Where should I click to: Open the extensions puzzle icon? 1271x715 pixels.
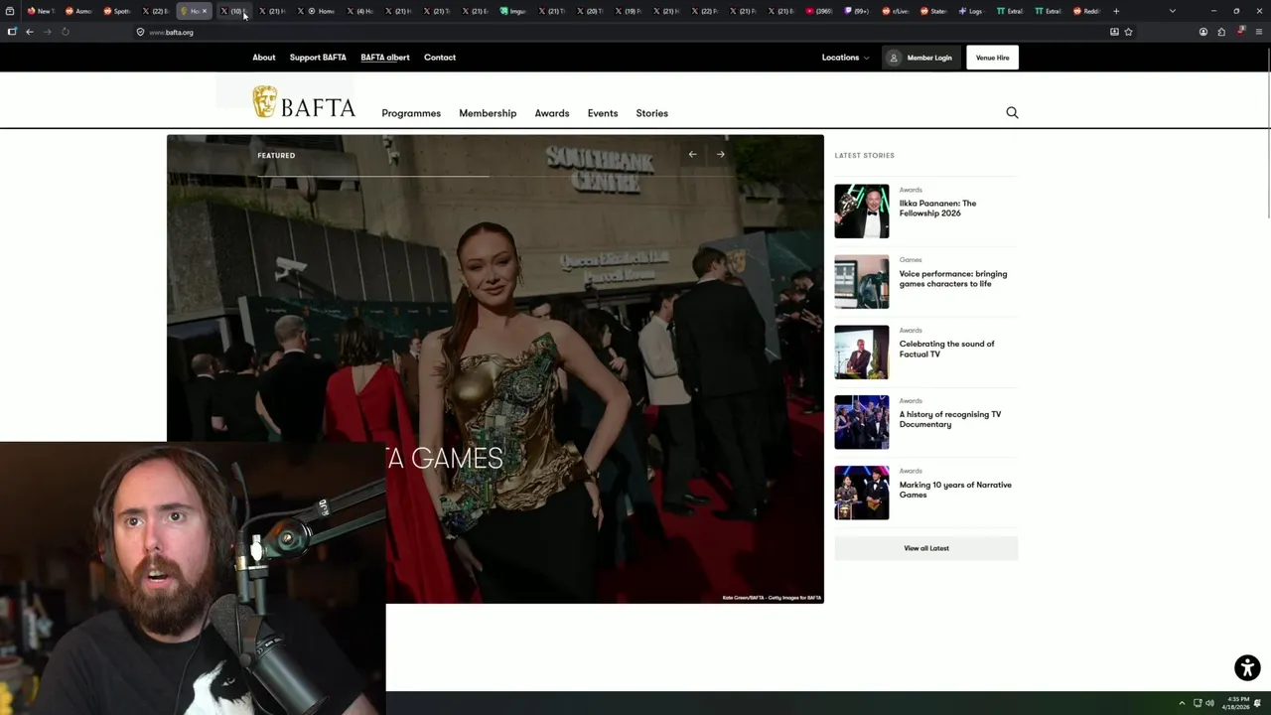click(x=1221, y=32)
